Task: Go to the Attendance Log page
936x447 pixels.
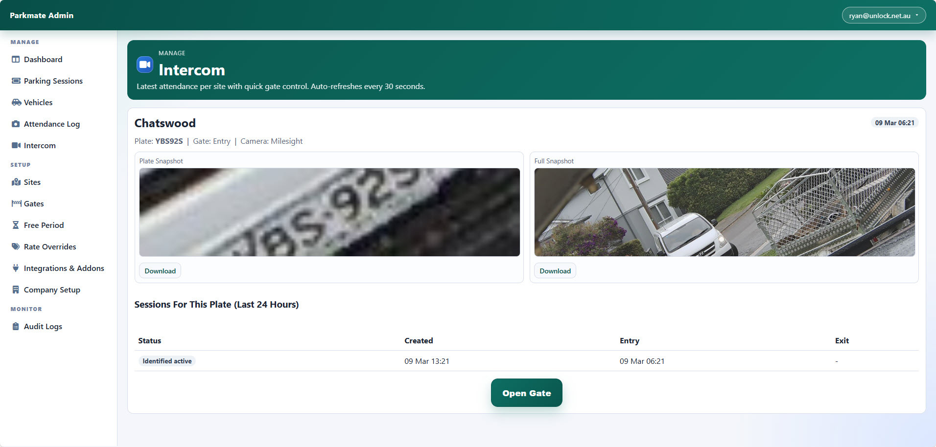Action: coord(51,124)
